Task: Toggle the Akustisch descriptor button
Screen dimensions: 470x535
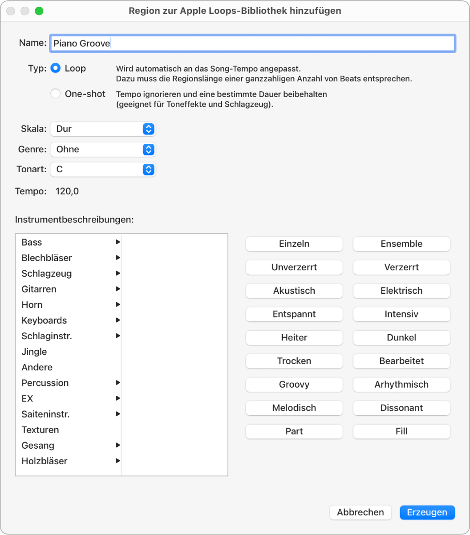Action: 294,291
